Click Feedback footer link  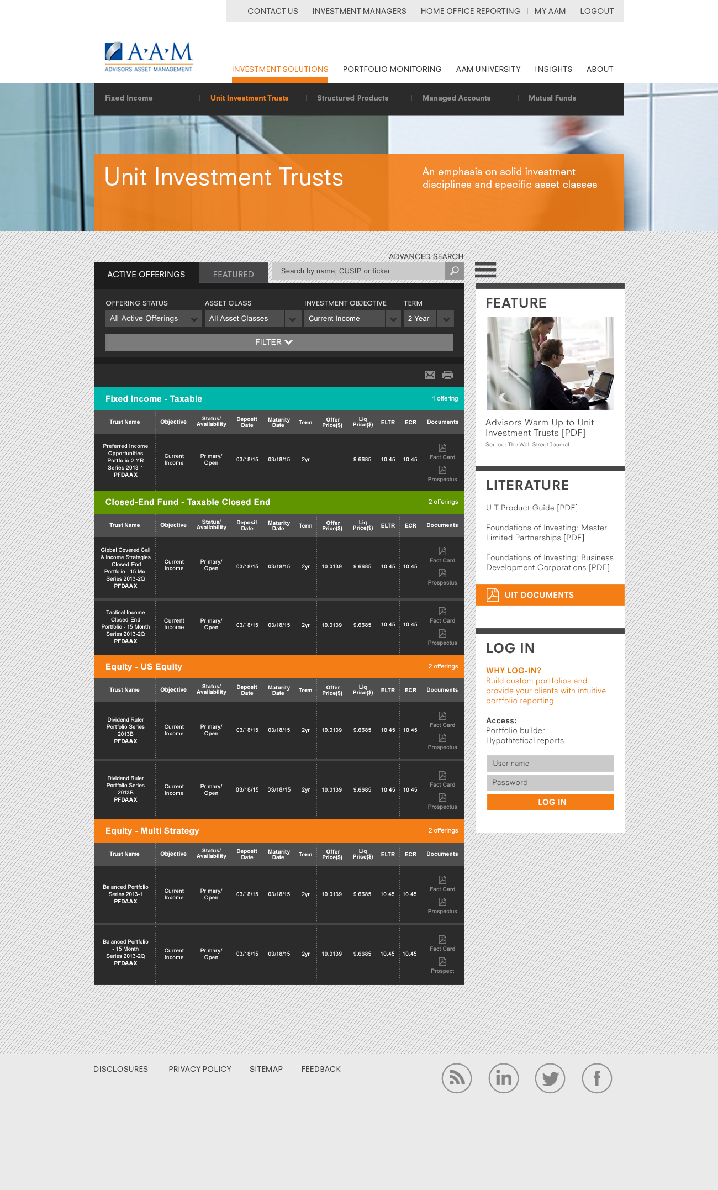pos(321,1069)
